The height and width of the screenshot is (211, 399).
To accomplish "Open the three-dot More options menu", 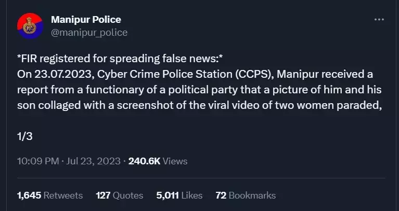I will point(379,20).
